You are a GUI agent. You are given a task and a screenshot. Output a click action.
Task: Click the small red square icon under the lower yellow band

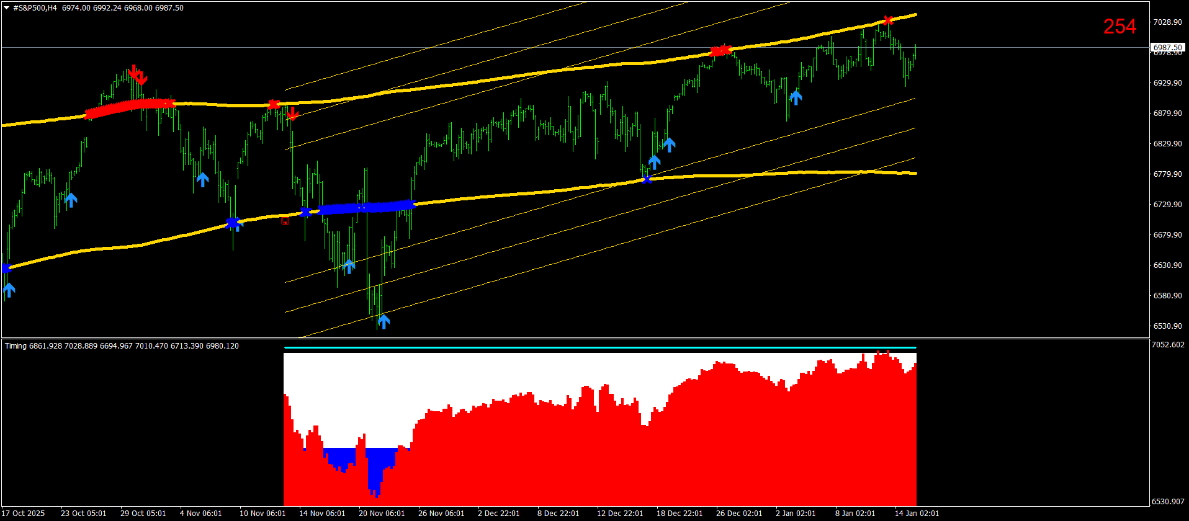coord(285,220)
